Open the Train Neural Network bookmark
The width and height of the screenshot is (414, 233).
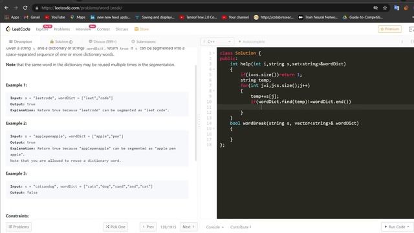[x=318, y=17]
